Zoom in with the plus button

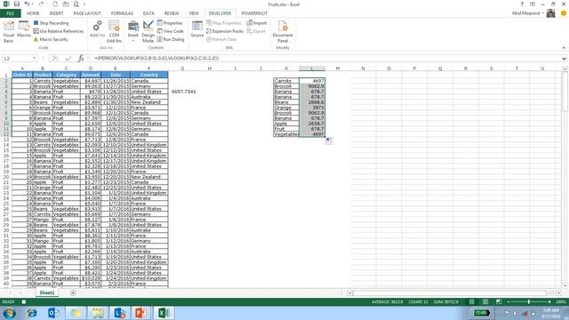[x=549, y=302]
